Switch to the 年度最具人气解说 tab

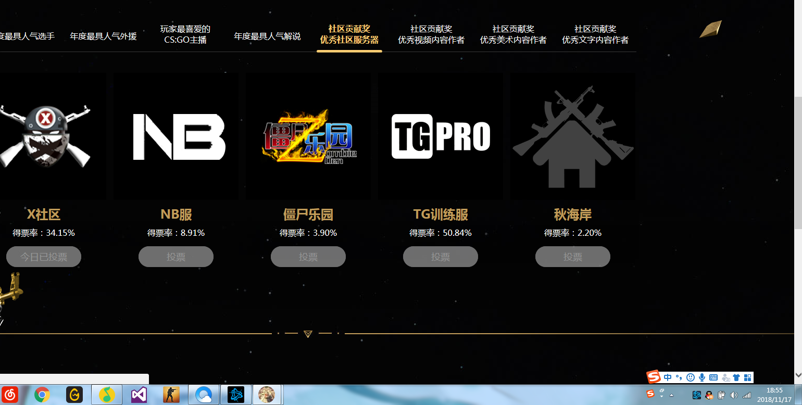click(x=267, y=36)
